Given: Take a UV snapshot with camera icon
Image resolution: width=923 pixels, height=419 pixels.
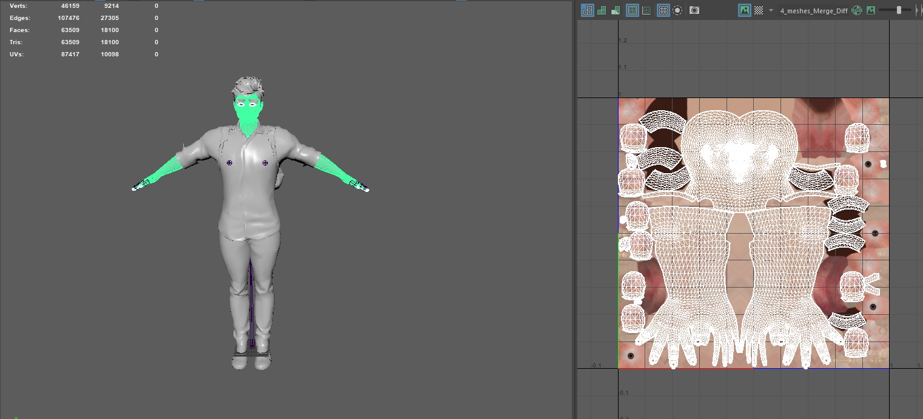Looking at the screenshot, I should click(x=694, y=10).
